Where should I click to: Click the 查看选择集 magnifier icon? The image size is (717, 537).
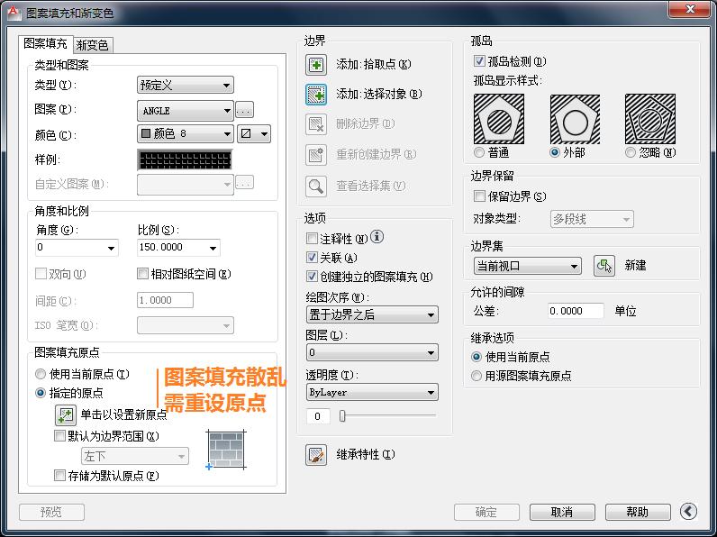315,187
